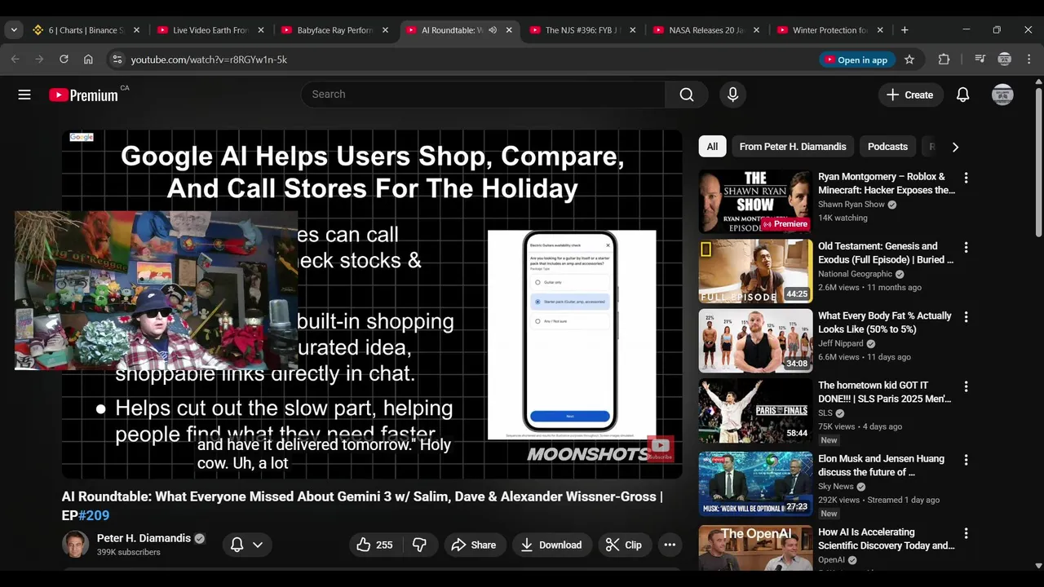Image resolution: width=1044 pixels, height=587 pixels.
Task: Open Shawn Ryan Show Premiere thumbnail
Action: [x=755, y=201]
